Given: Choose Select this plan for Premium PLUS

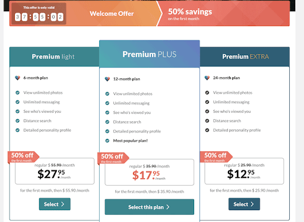Looking at the screenshot, I should [150, 207].
